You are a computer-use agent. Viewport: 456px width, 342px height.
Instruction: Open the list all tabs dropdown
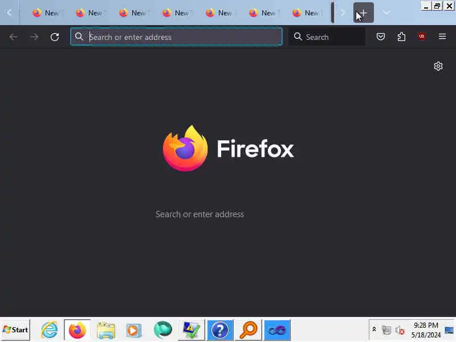pos(386,13)
